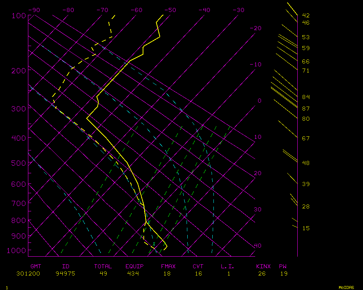
Task: Click the McIDAS text in bottom corner
Action: (x=346, y=287)
